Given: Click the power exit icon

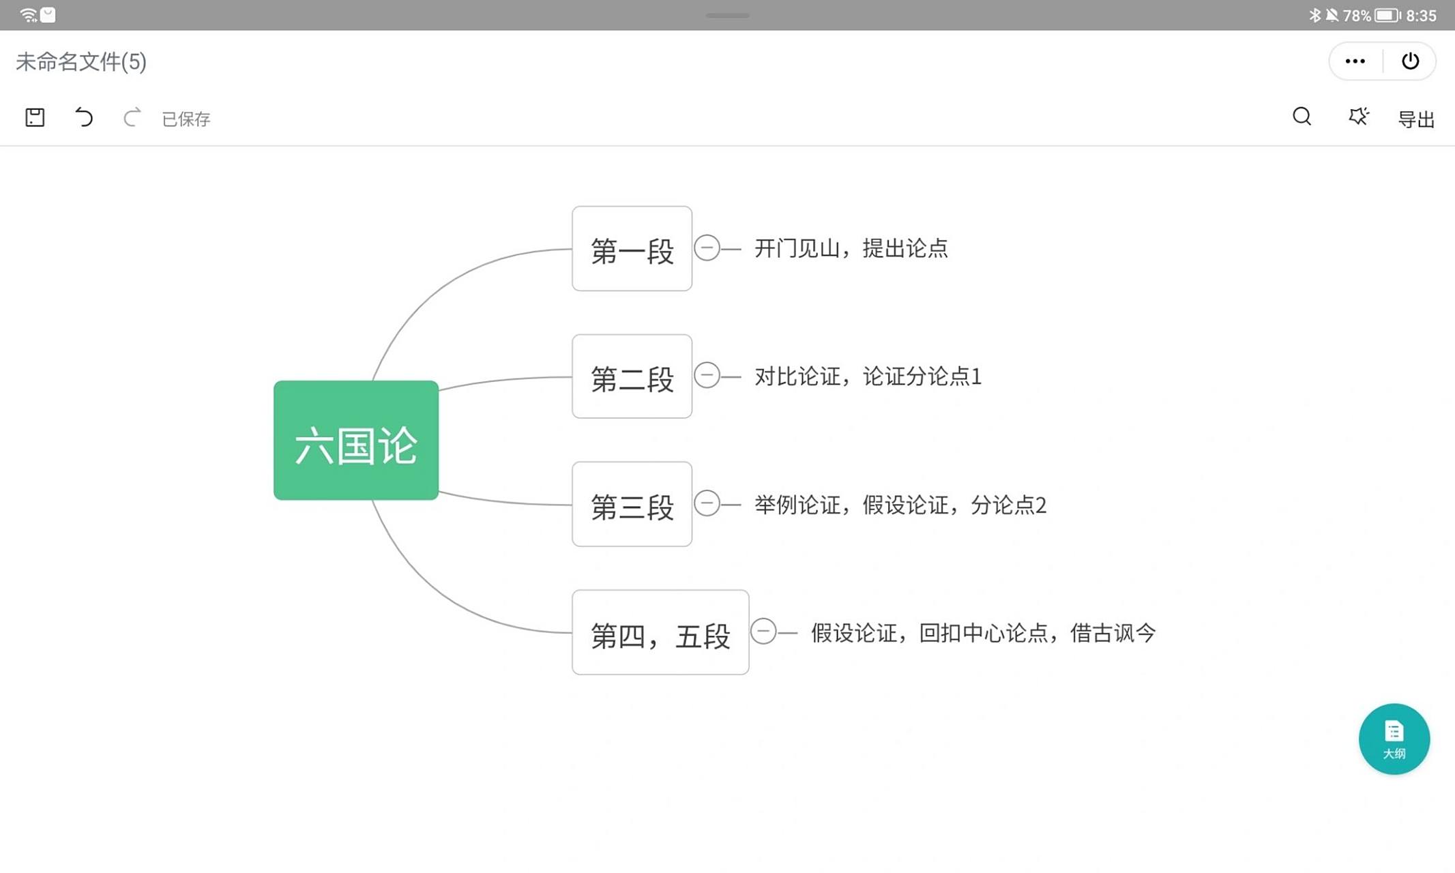Looking at the screenshot, I should pos(1410,61).
